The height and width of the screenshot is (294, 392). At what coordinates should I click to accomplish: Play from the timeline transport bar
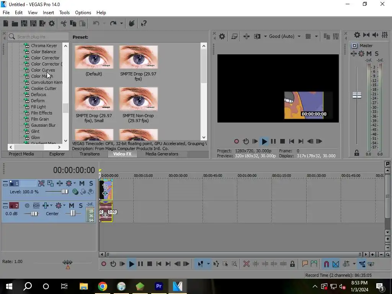point(132,264)
